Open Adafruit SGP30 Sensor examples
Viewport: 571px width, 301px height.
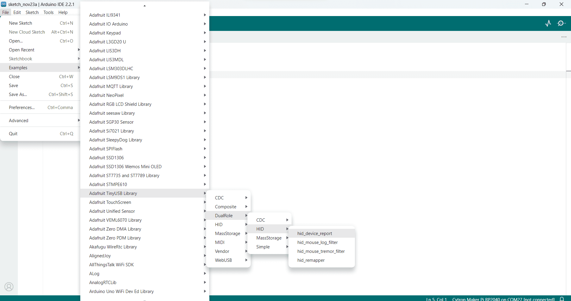145,122
